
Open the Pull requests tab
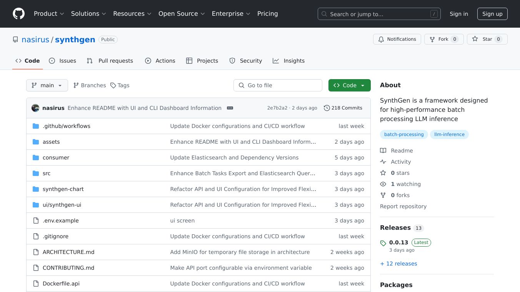tap(110, 61)
